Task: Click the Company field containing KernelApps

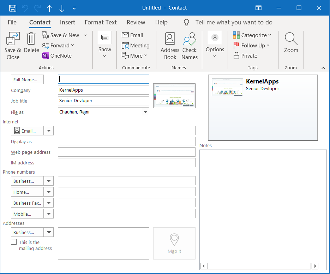Action: tap(103, 90)
